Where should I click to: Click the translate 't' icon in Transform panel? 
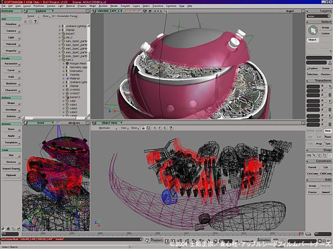coord(330,116)
